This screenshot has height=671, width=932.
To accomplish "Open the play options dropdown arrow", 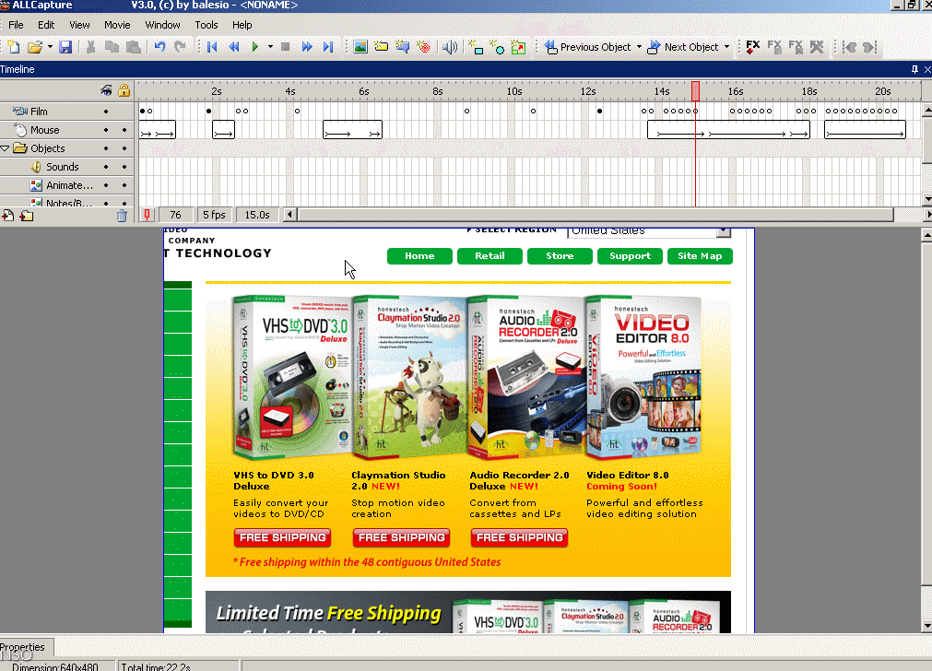I will pos(270,47).
